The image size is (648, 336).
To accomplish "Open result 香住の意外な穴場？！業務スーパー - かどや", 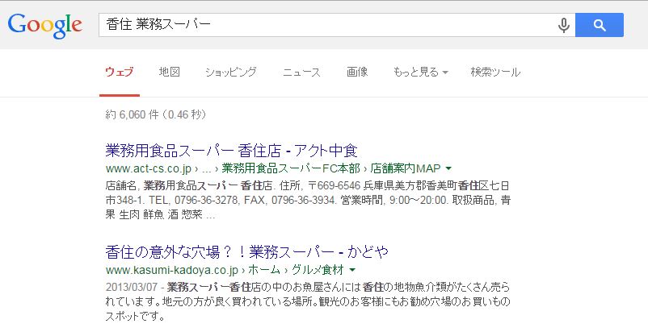I will 246,251.
